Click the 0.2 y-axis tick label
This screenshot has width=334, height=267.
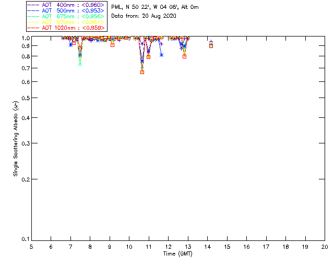26,179
